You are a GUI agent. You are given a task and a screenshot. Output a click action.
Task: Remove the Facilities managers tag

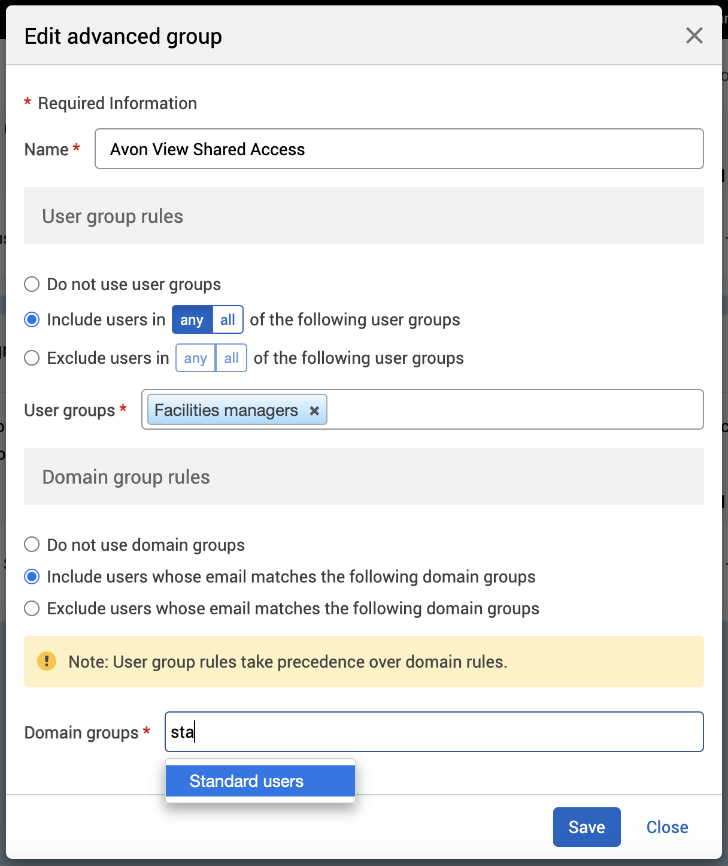[x=314, y=411]
